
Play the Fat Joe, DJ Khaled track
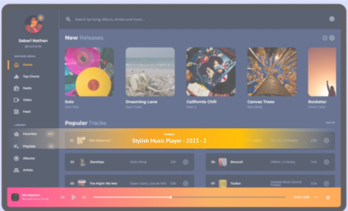point(327,140)
